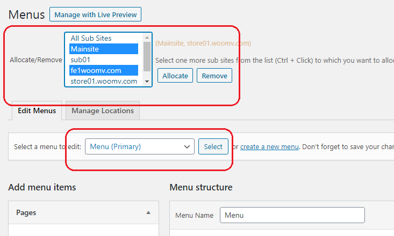Collapse the Pages panel arrow
The width and height of the screenshot is (394, 236).
(148, 212)
